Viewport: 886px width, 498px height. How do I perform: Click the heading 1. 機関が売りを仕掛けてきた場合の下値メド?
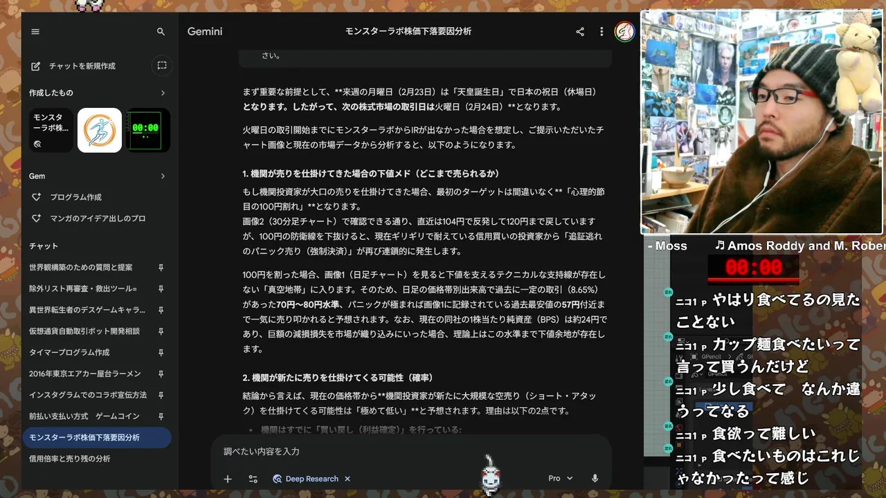(x=371, y=174)
